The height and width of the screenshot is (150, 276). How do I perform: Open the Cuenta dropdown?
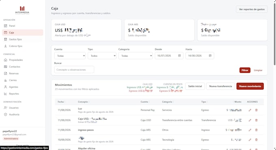[x=70, y=56]
